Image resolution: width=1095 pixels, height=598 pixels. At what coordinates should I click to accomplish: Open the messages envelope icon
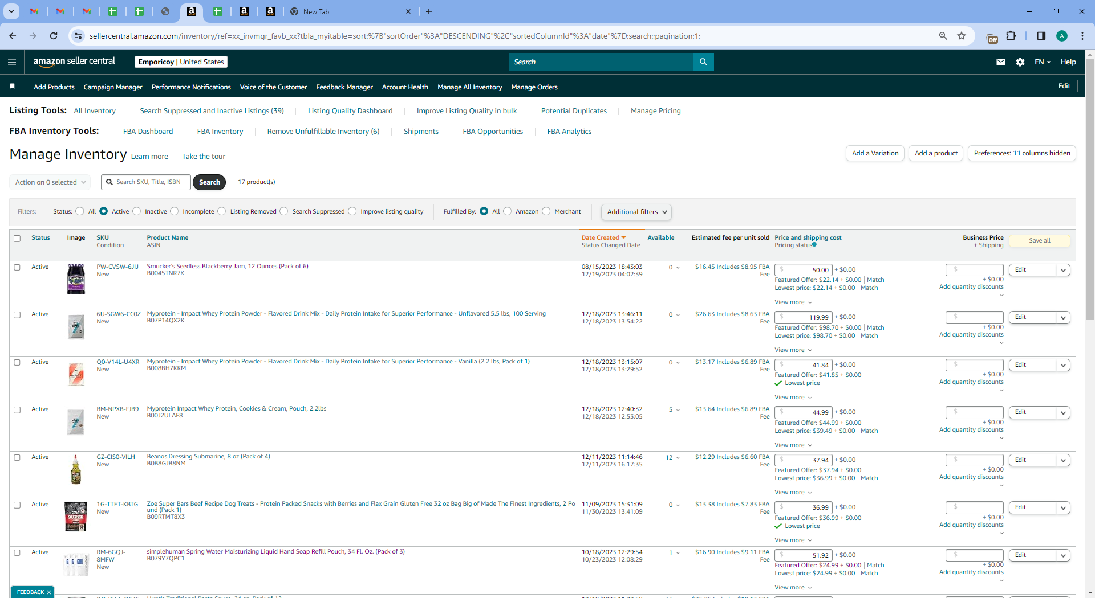pyautogui.click(x=1001, y=62)
